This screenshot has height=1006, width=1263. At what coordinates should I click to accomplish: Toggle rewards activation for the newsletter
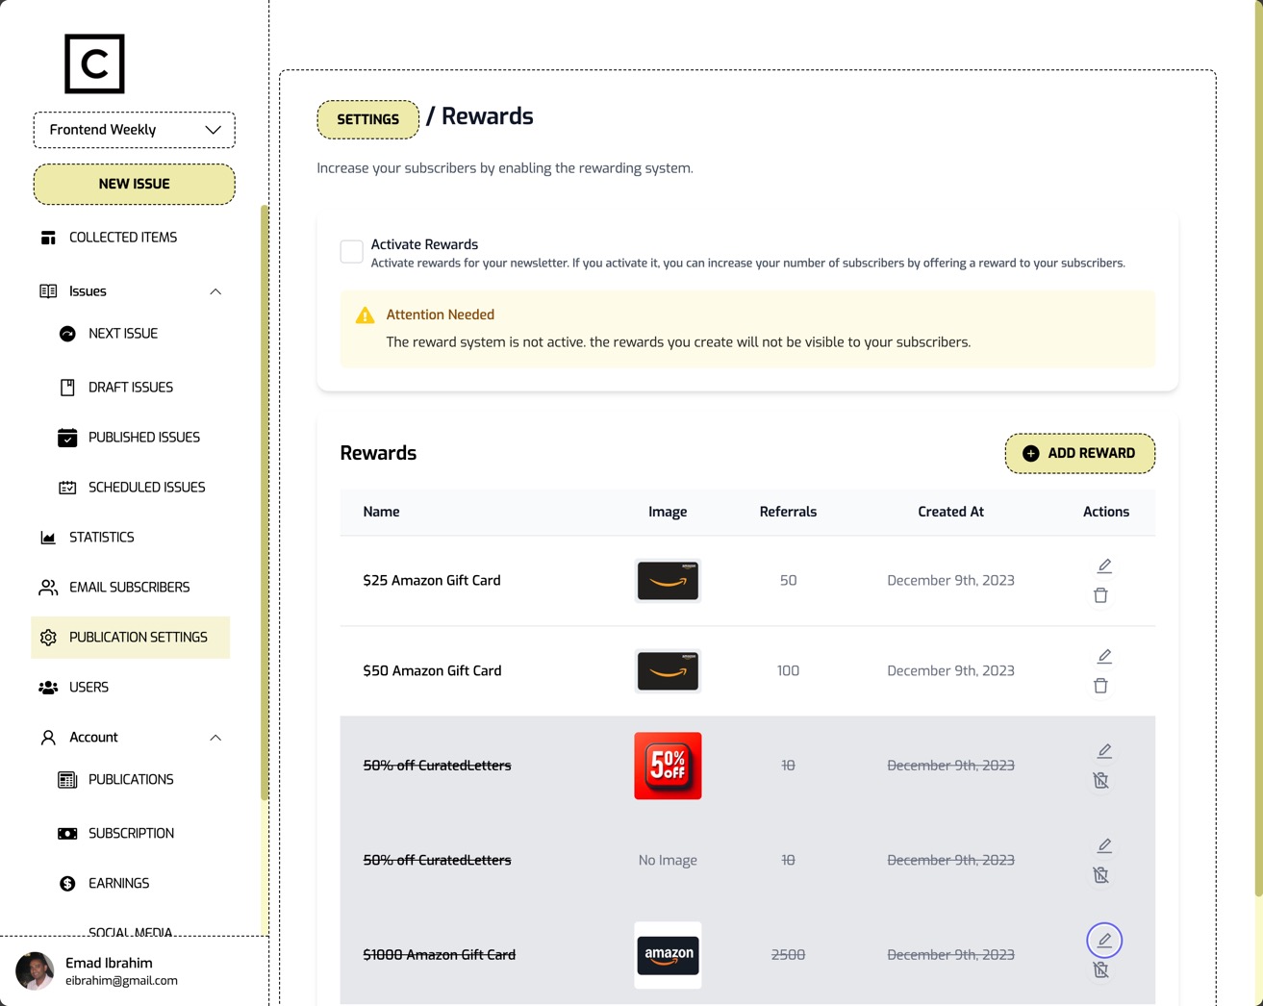[351, 251]
